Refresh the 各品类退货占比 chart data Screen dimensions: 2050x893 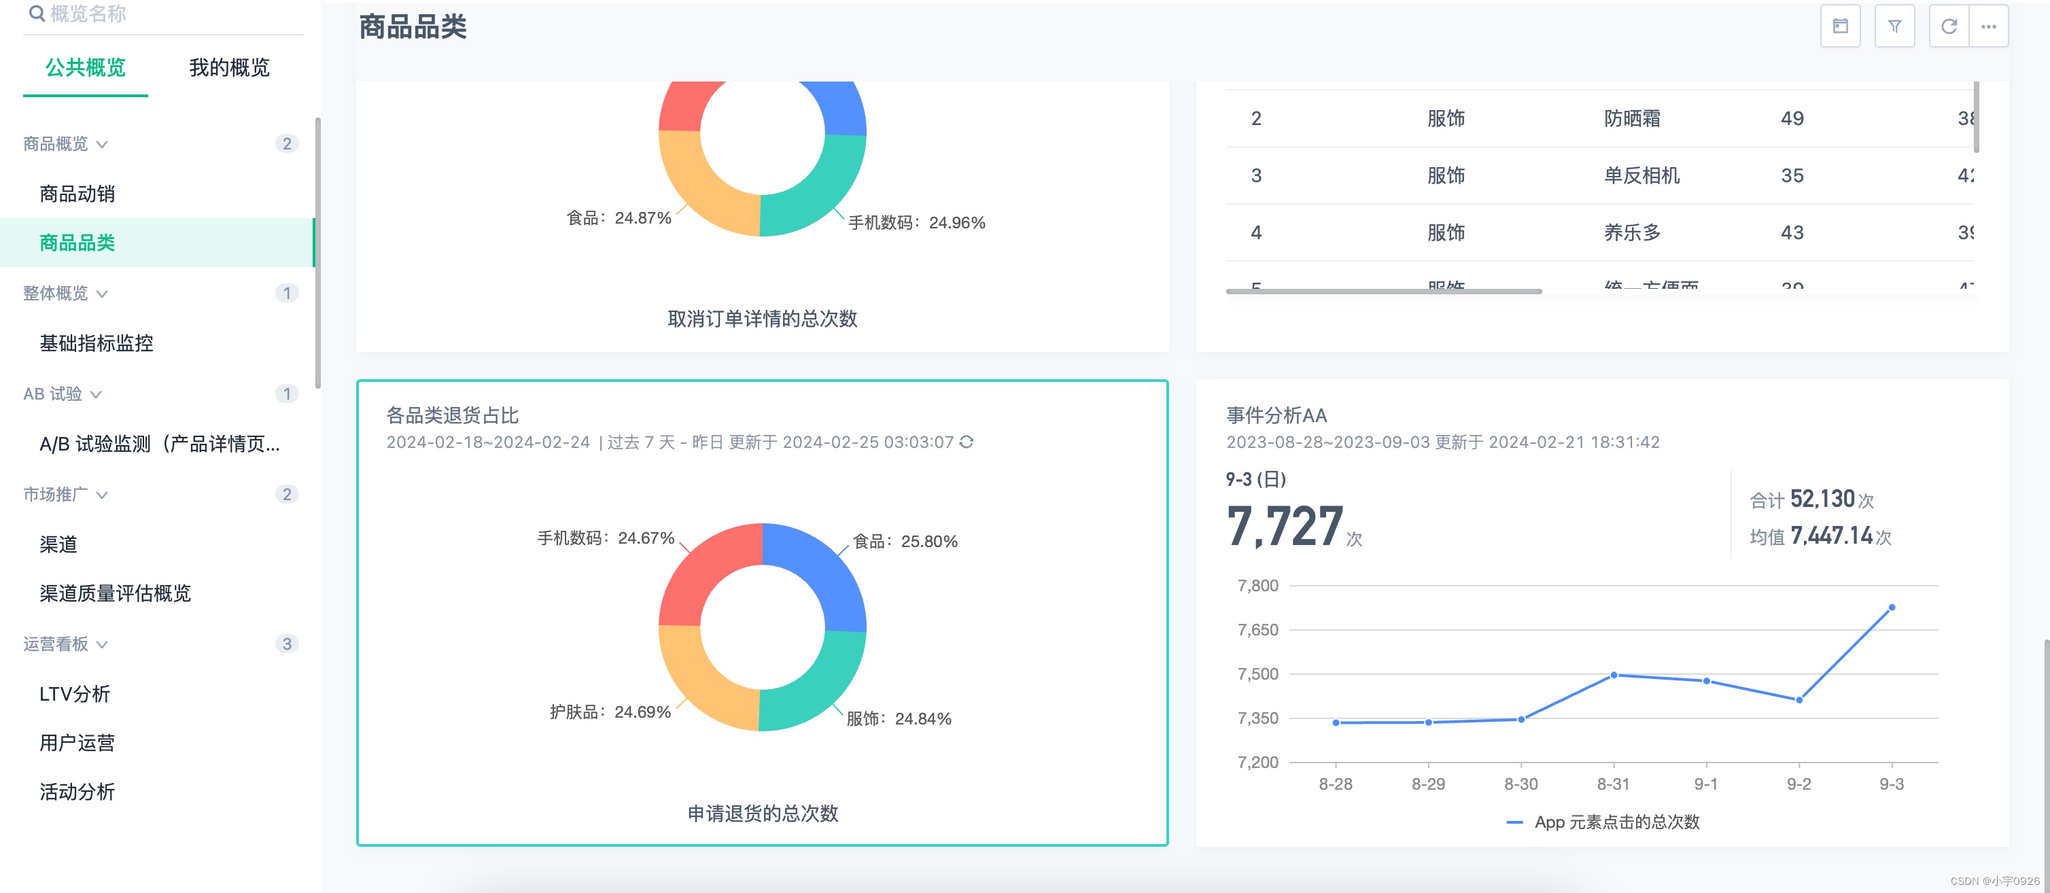pyautogui.click(x=966, y=442)
